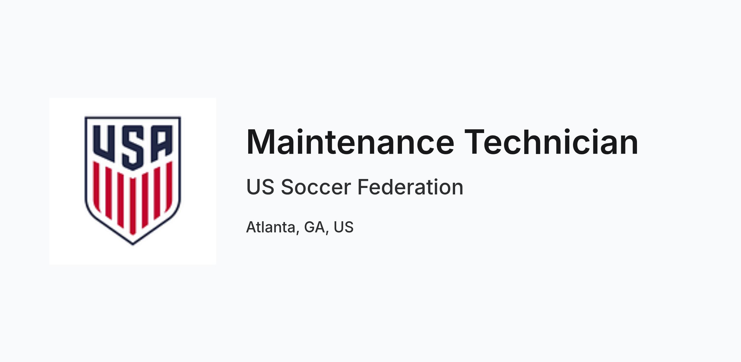
Task: Click the word US before Soccer
Action: [x=260, y=187]
